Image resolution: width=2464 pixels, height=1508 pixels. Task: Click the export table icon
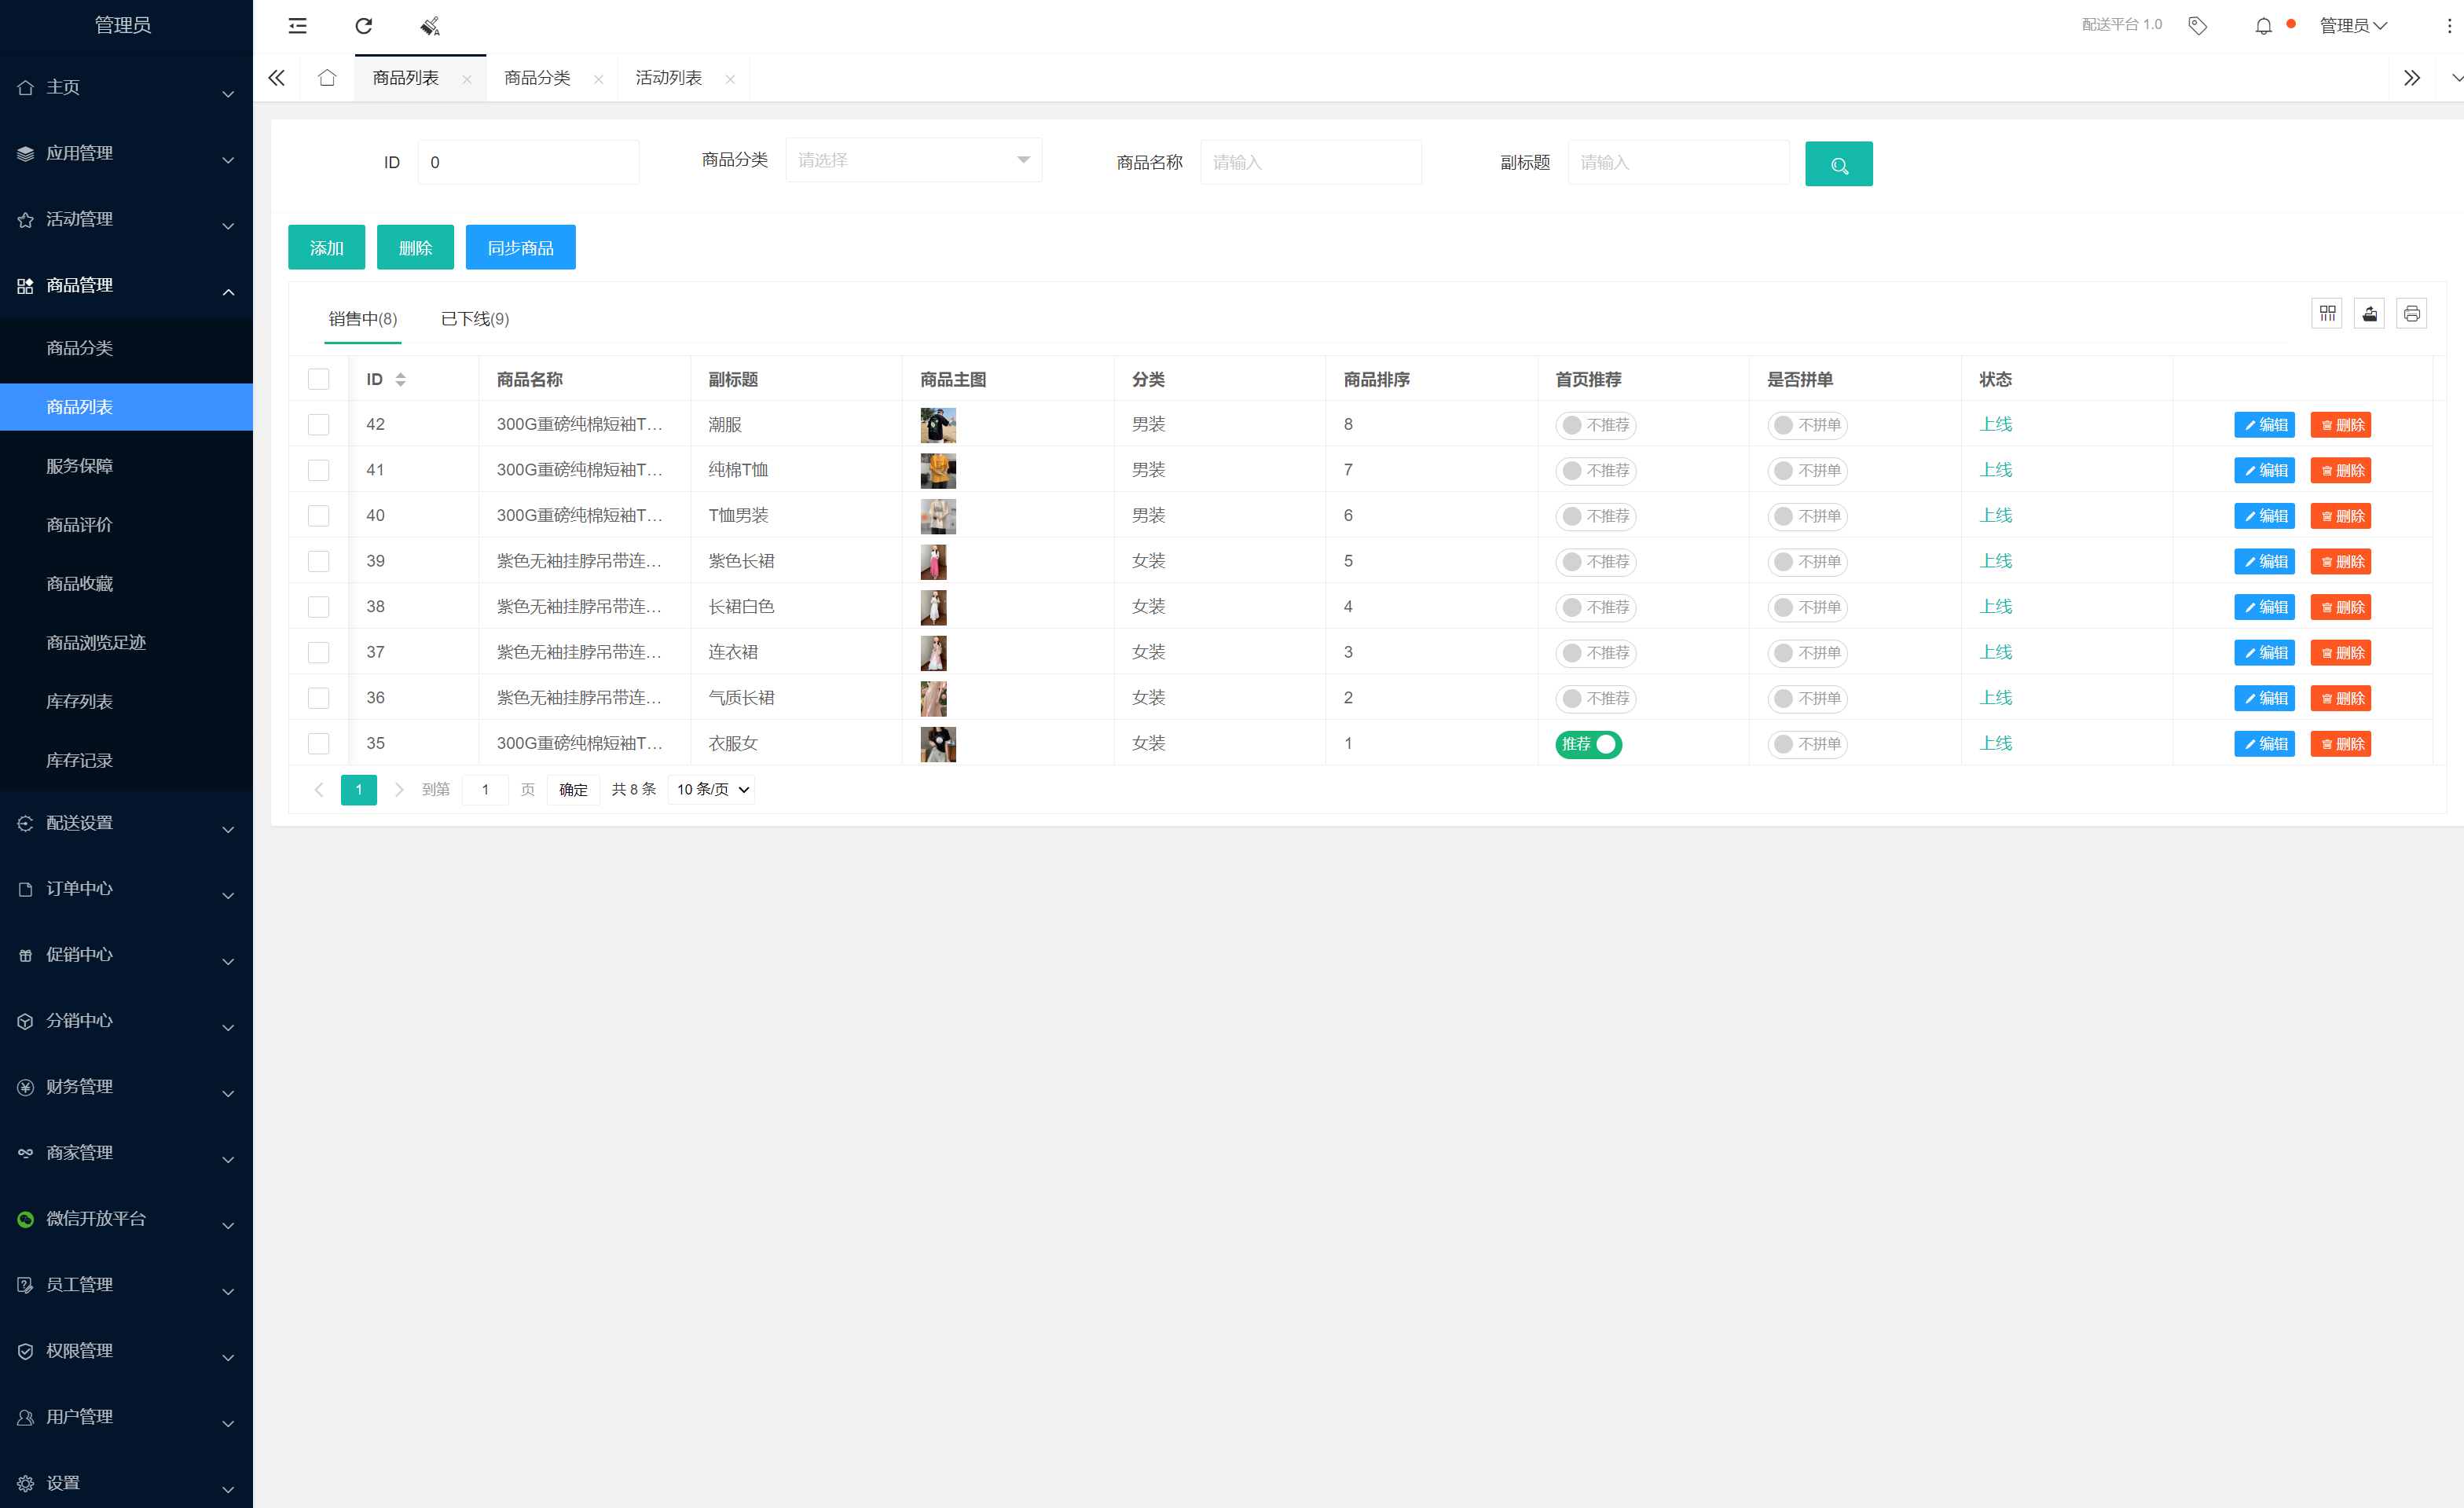click(x=2369, y=314)
